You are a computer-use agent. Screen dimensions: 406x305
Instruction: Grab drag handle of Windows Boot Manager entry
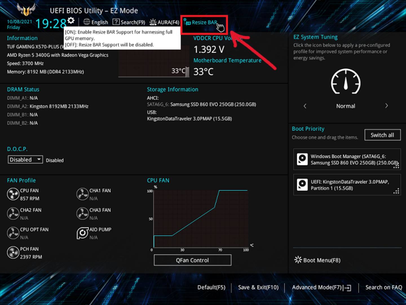pyautogui.click(x=396, y=166)
